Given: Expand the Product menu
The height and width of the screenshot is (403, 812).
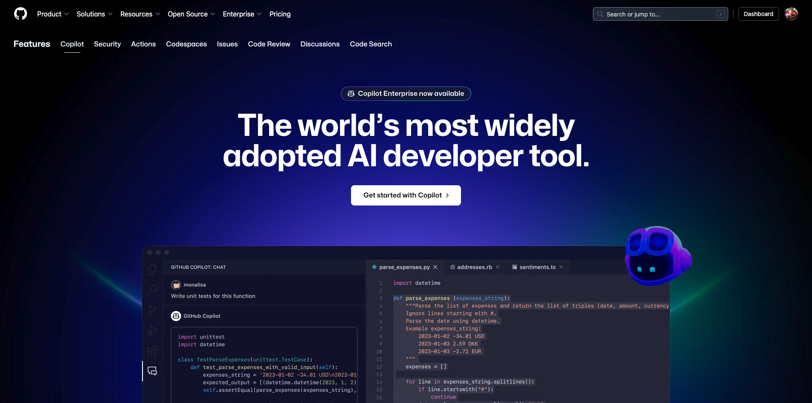Looking at the screenshot, I should tap(52, 14).
